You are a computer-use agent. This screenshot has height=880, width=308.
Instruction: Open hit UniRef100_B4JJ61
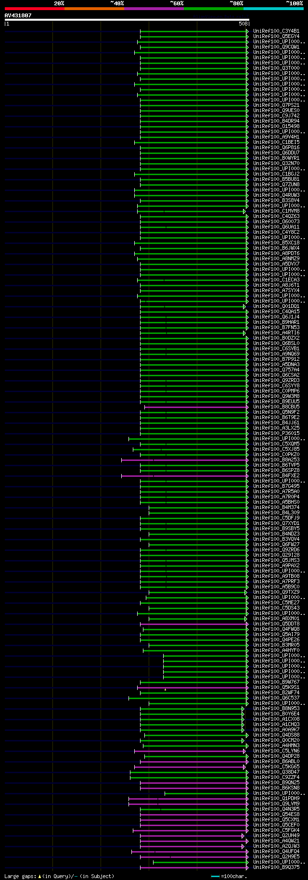(x=276, y=423)
